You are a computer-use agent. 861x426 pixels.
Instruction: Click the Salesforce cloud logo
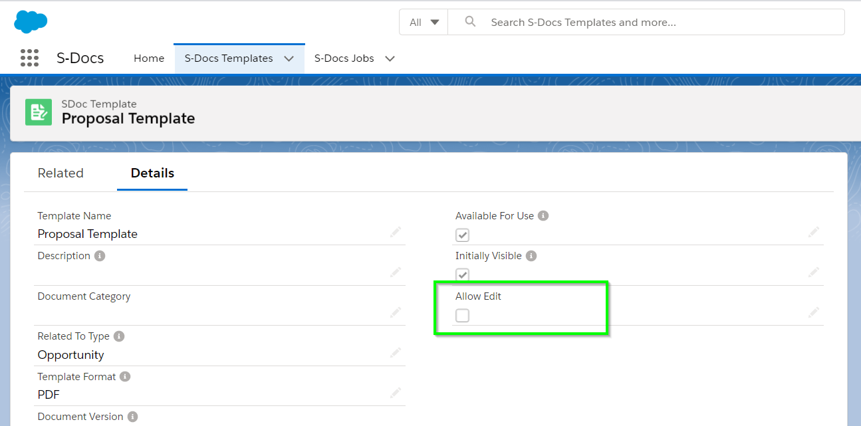pyautogui.click(x=31, y=22)
